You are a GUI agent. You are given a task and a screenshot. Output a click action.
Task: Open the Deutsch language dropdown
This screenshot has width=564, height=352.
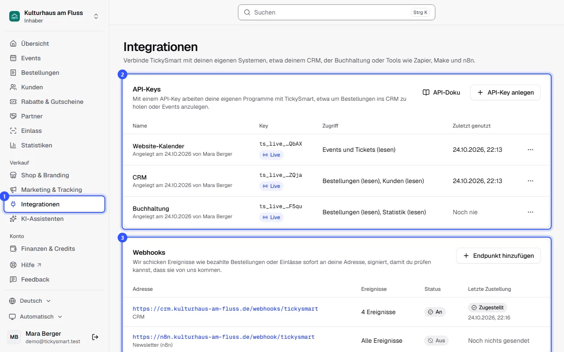[30, 301]
